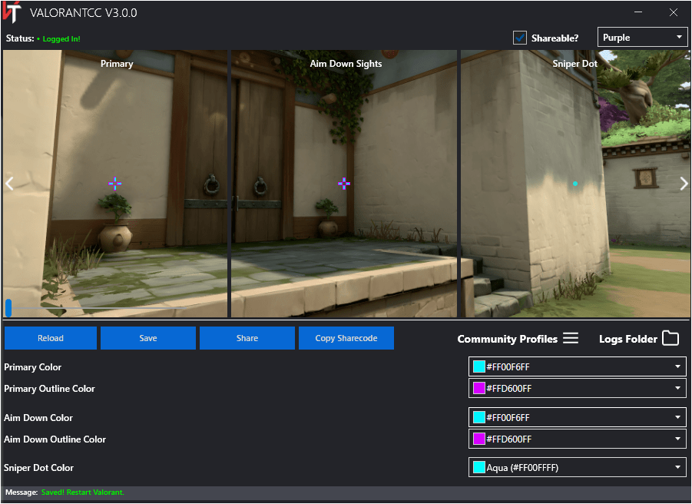
Task: Click the ValorantCC logo icon in title bar
Action: 12,12
